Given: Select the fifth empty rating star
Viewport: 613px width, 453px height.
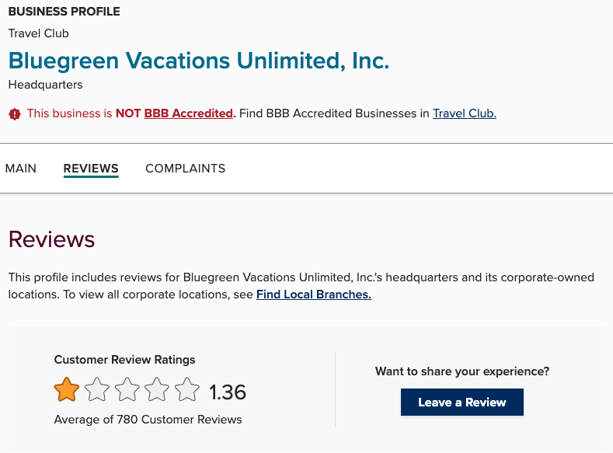Looking at the screenshot, I should point(186,389).
